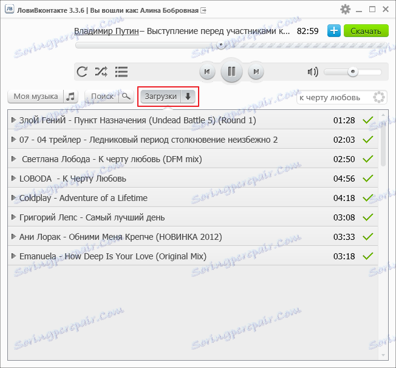Click the music note icon beside Моя музыка
Viewport: 396px width, 368px height.
[x=70, y=96]
